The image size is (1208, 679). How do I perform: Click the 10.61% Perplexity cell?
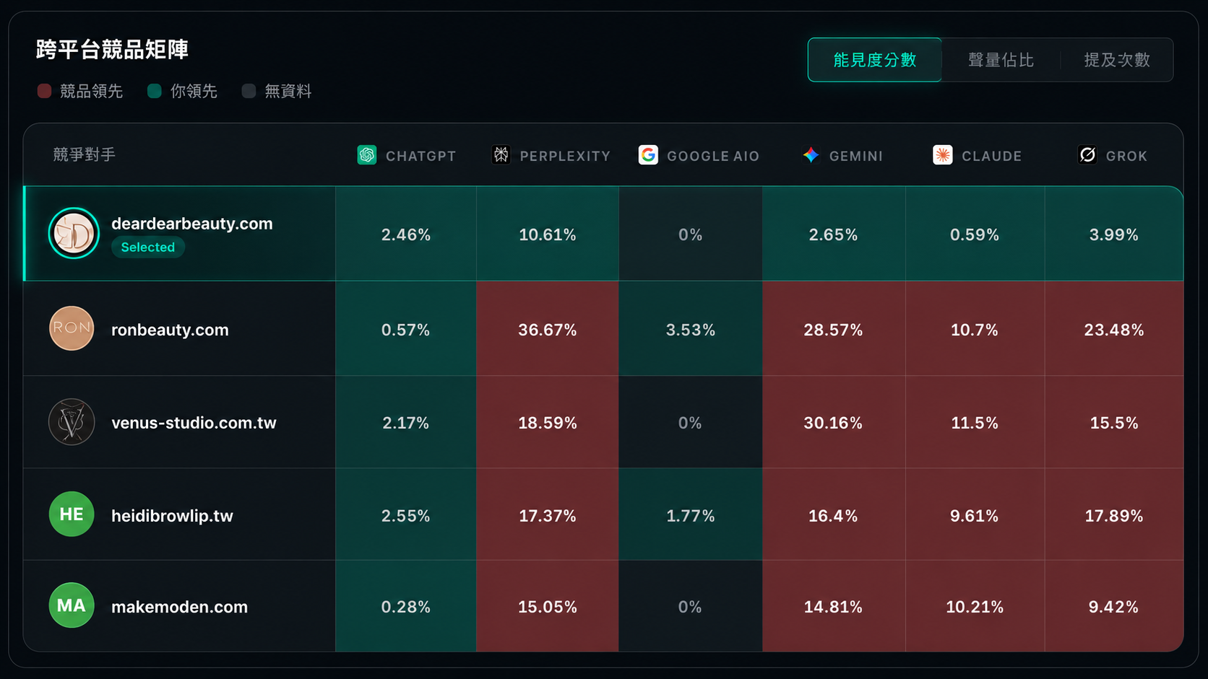pyautogui.click(x=548, y=234)
